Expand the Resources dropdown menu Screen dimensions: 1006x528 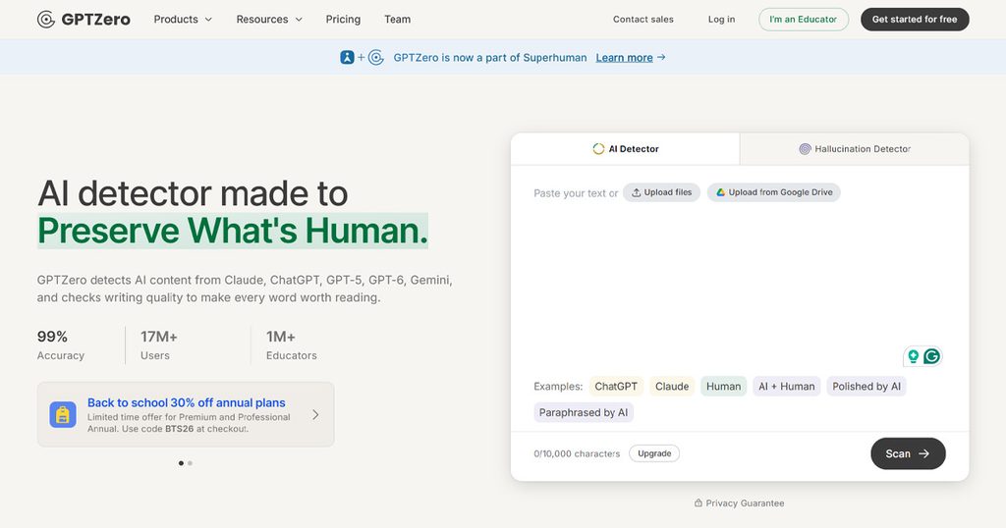269,20
